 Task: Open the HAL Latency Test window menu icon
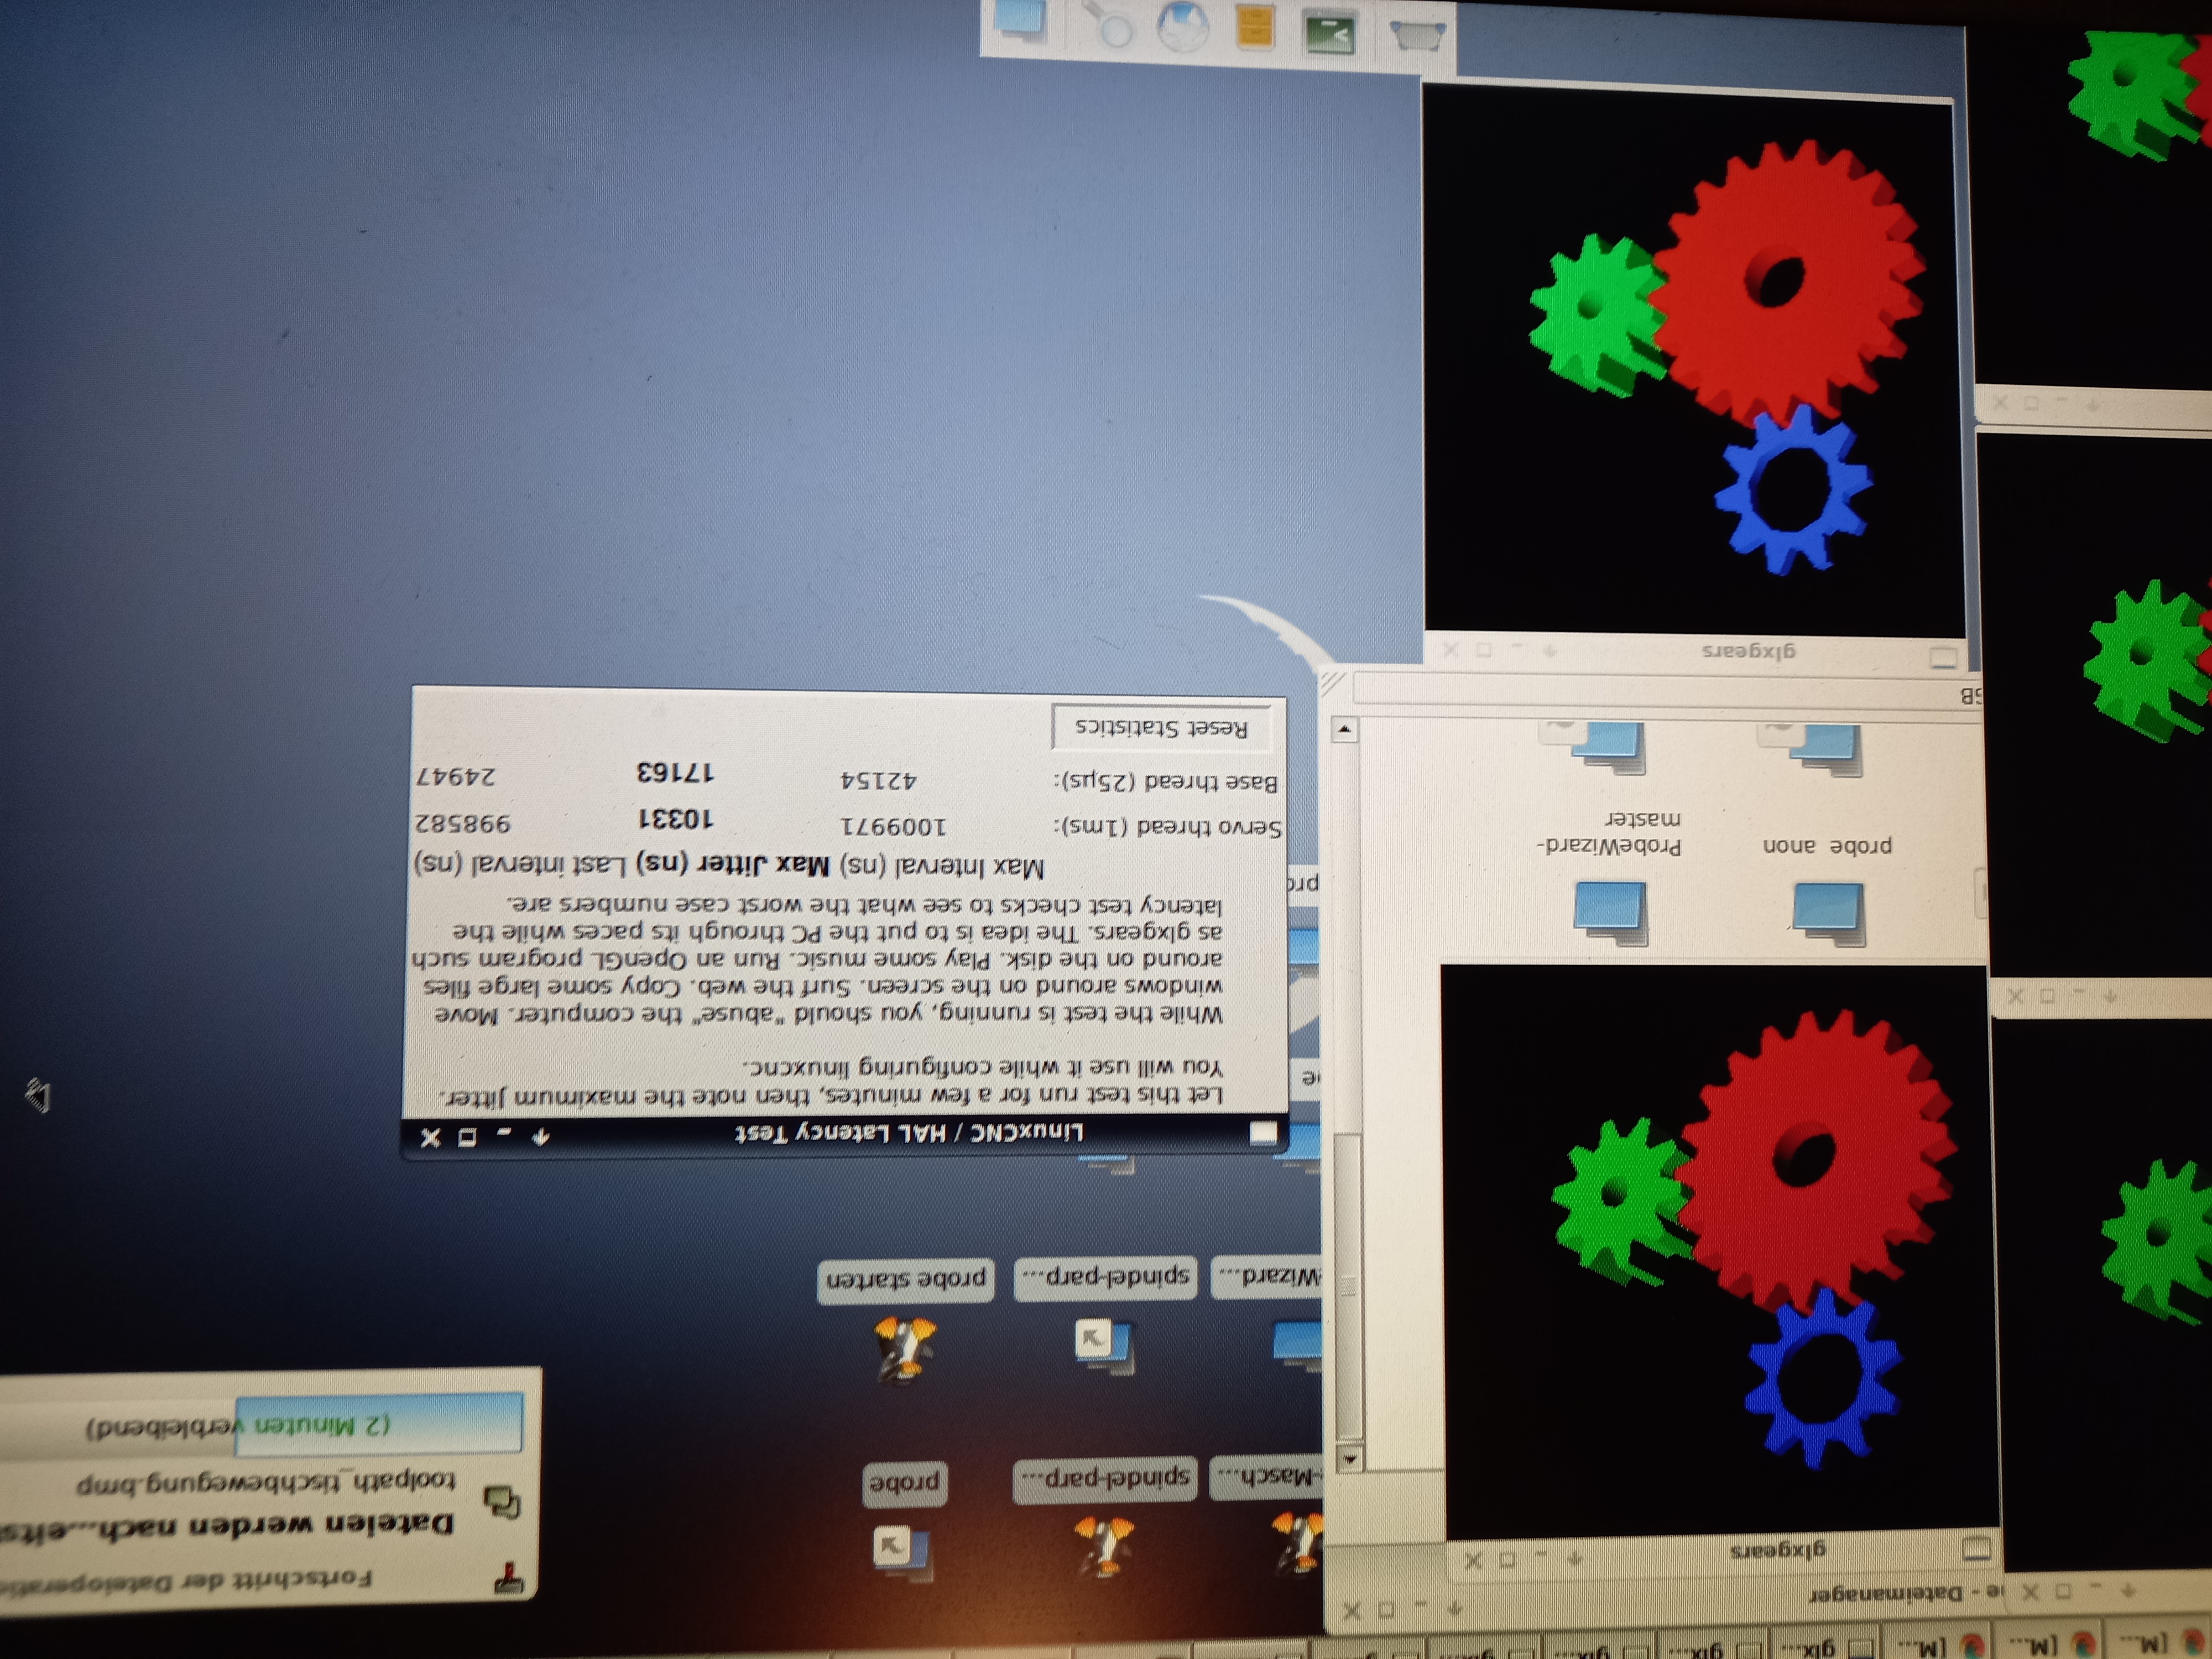pos(1263,1133)
